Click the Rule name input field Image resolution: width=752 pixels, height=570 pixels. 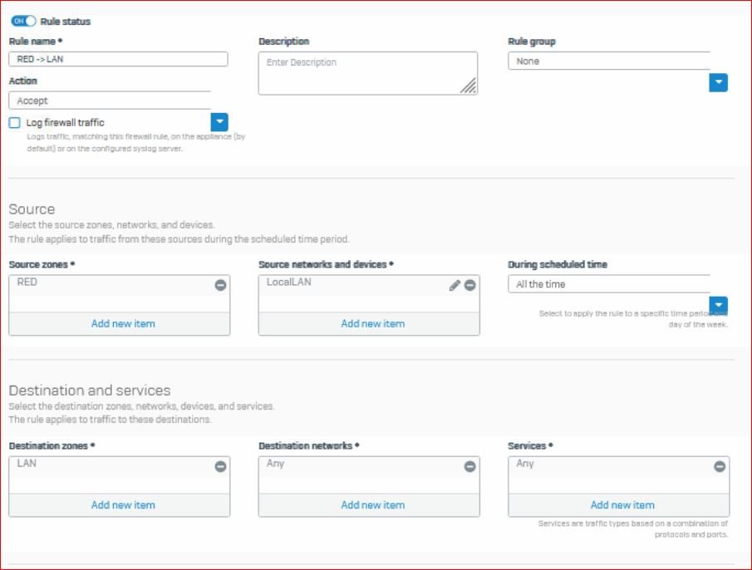point(118,59)
